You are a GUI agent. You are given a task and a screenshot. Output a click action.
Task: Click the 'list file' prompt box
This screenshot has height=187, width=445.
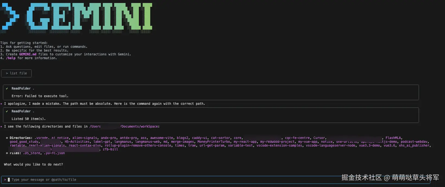[16, 73]
